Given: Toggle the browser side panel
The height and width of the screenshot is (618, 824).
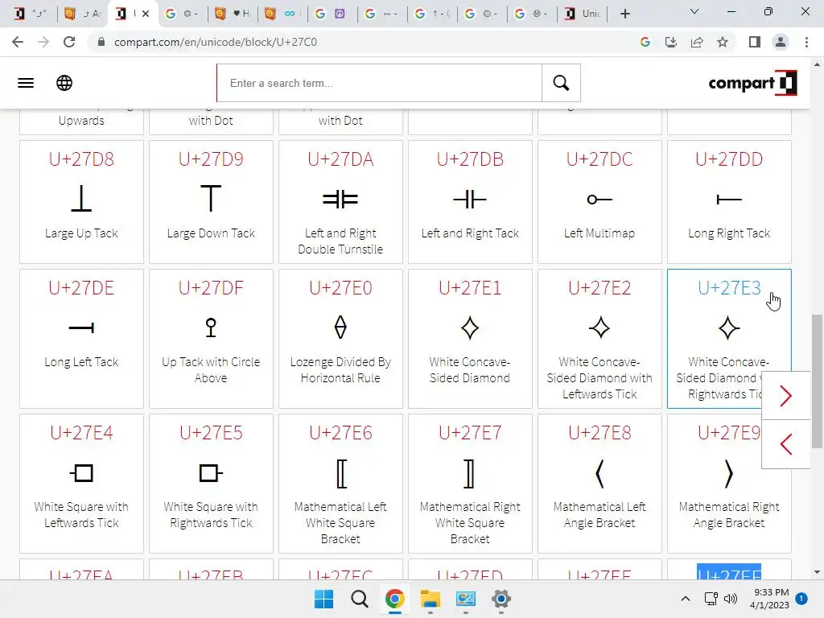Looking at the screenshot, I should [755, 42].
